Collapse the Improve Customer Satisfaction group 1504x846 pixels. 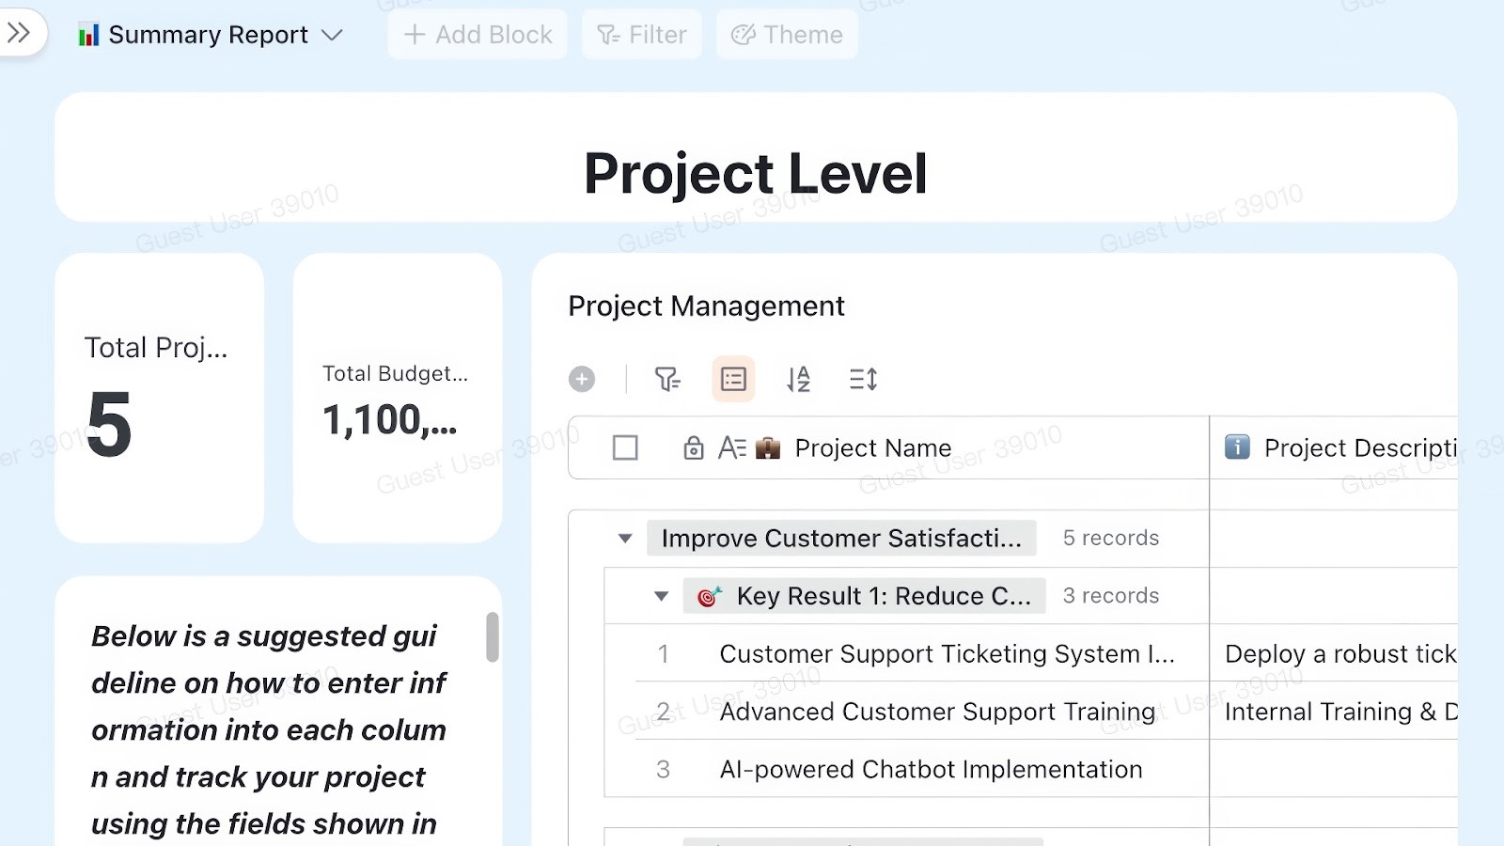(623, 538)
